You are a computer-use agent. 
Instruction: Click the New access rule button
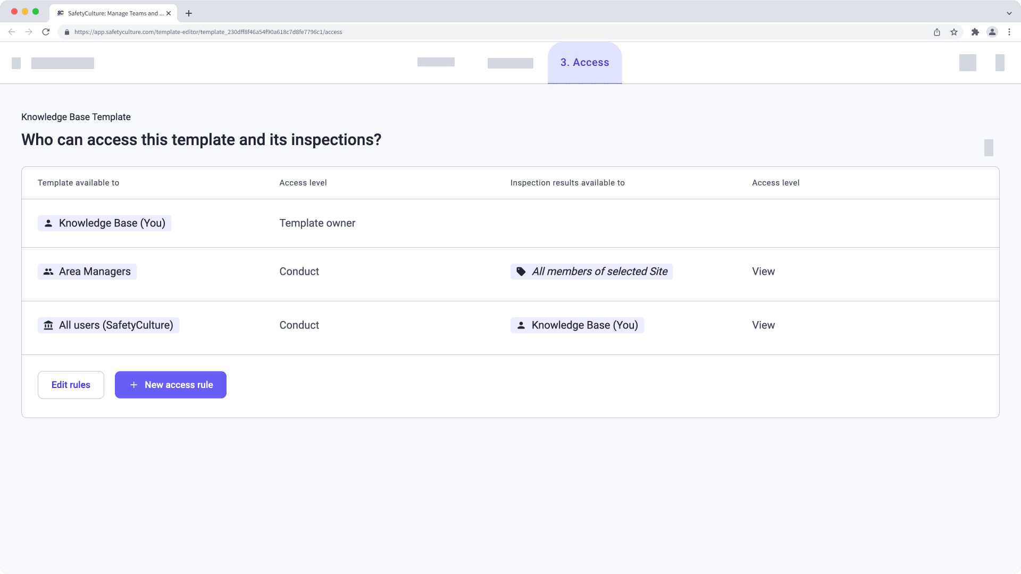click(x=170, y=384)
